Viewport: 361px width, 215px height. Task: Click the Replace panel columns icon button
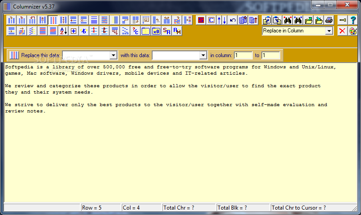[14, 55]
